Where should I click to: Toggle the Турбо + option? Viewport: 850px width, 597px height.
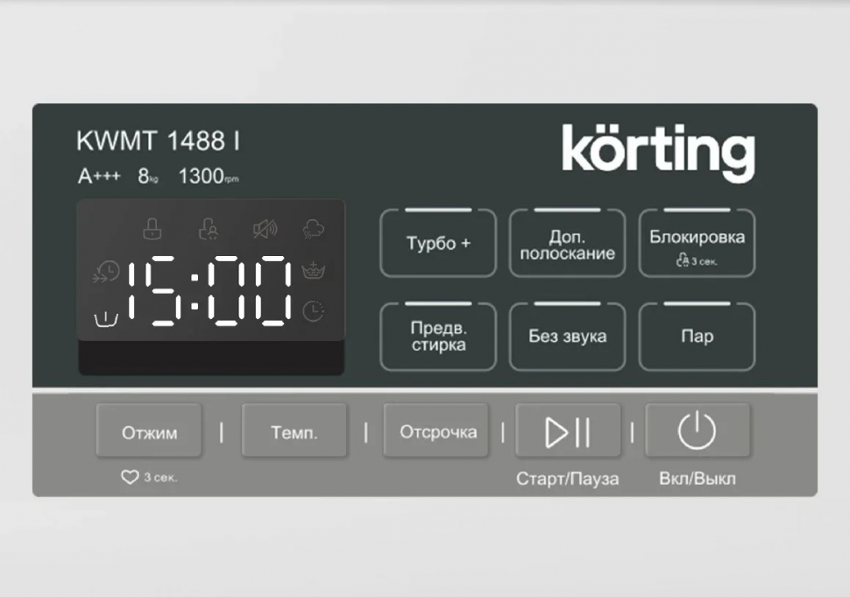click(438, 244)
